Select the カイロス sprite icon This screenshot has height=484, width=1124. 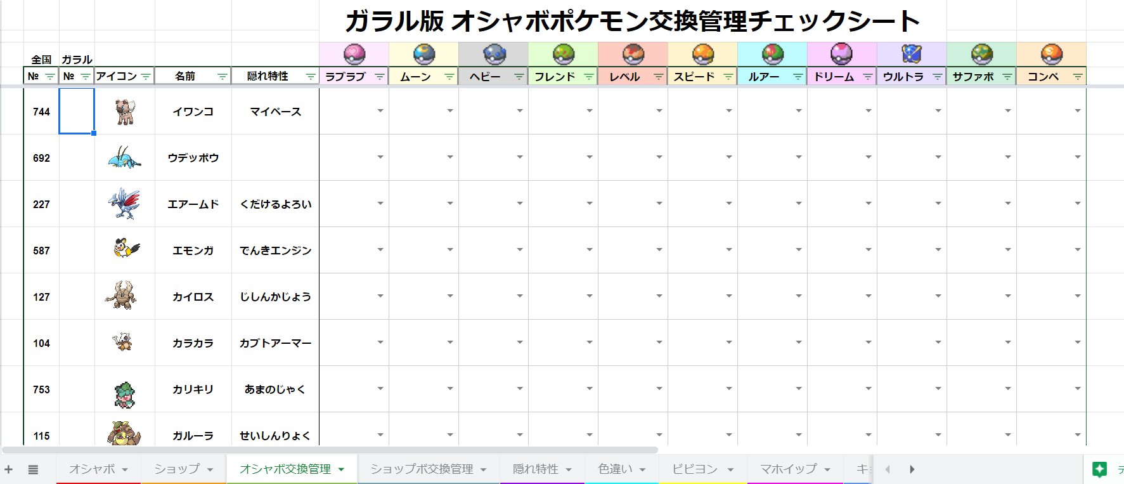pos(121,296)
